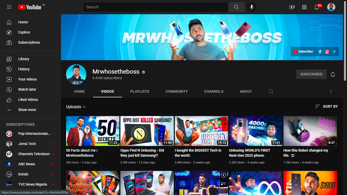
Task: Show more channel tabs with the right chevron
Action: point(331,91)
